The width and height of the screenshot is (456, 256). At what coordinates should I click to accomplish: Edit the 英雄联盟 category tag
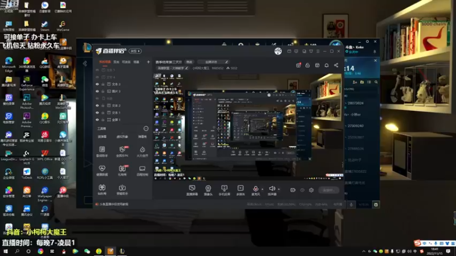pos(173,68)
